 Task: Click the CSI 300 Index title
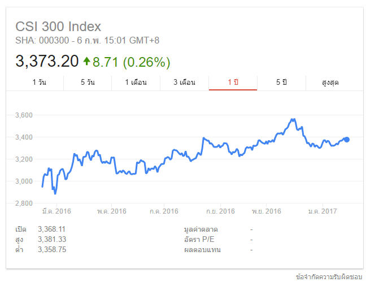coord(58,27)
